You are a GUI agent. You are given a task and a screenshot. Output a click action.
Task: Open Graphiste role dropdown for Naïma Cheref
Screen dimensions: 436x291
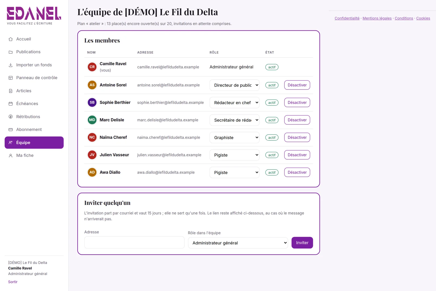234,137
